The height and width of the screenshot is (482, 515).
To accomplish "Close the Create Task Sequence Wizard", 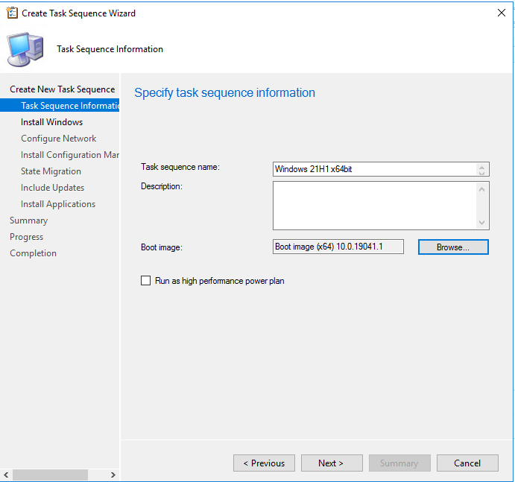I will tap(501, 13).
